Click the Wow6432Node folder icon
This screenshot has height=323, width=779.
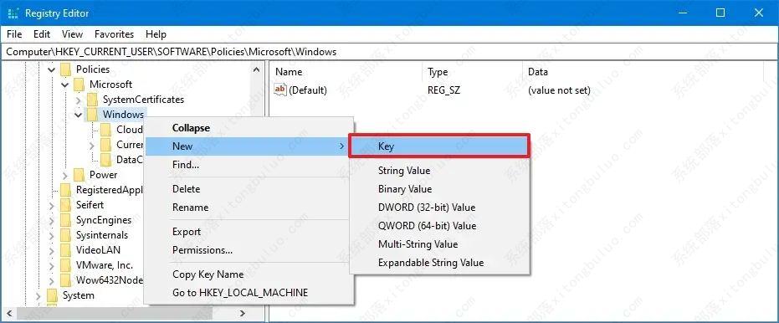(65, 280)
